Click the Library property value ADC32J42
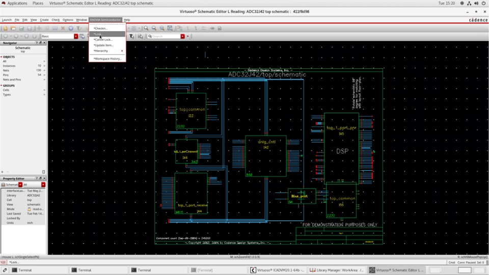Image resolution: width=489 pixels, height=275 pixels. point(34,195)
